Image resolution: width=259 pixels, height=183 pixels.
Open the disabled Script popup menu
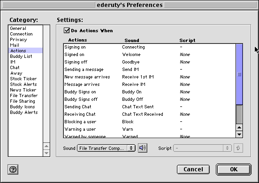click(202, 148)
